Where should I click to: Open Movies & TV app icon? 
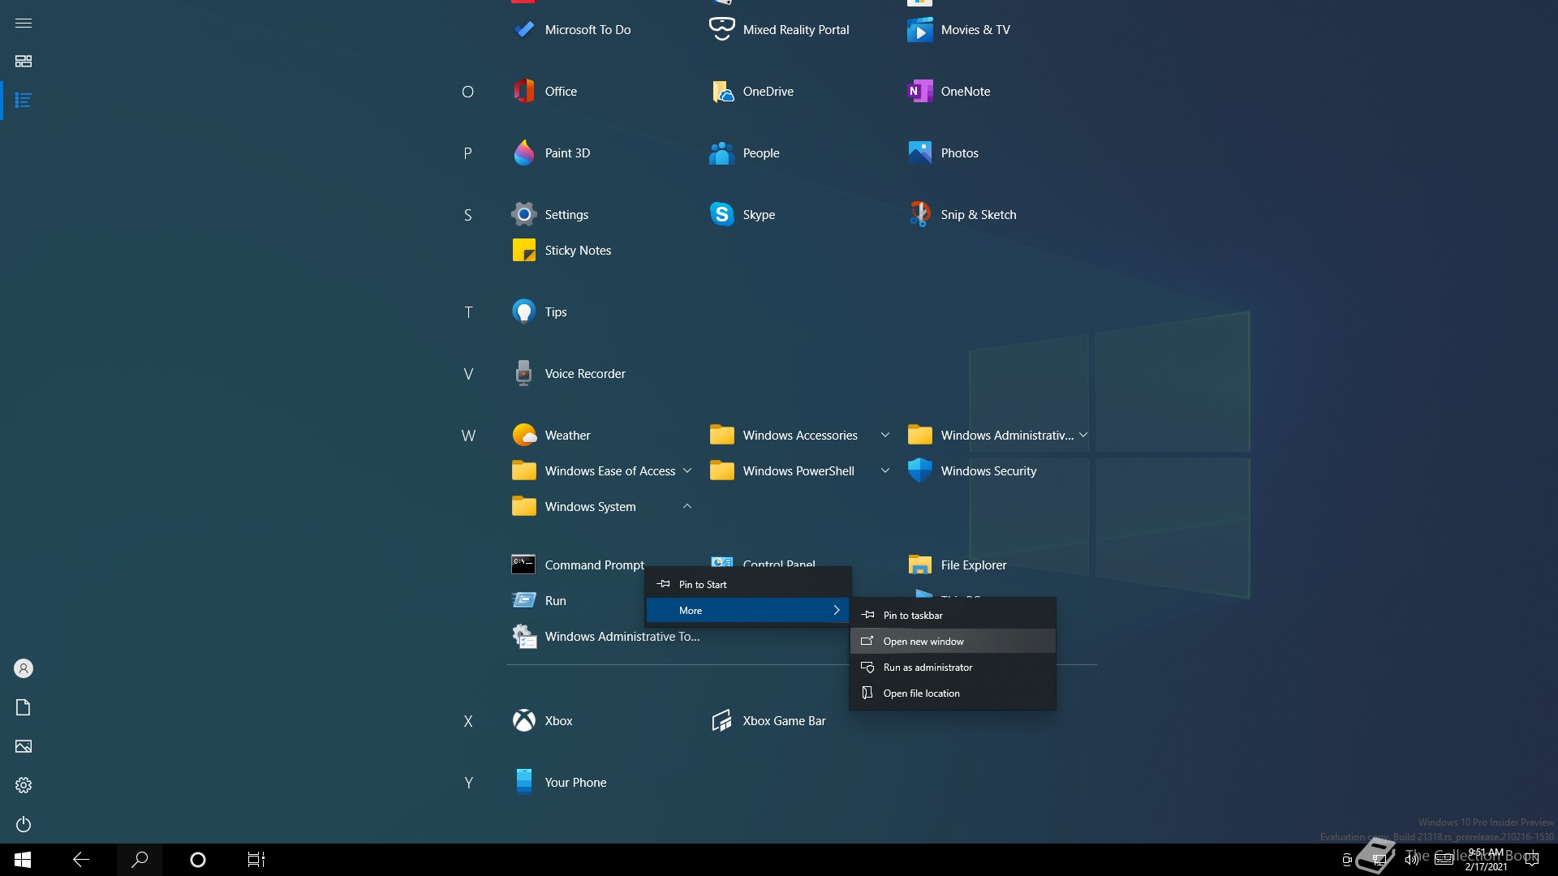tap(919, 30)
